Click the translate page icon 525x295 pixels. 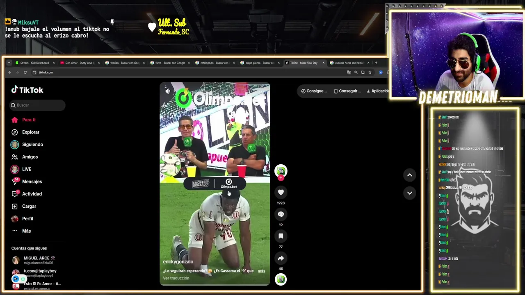(349, 72)
